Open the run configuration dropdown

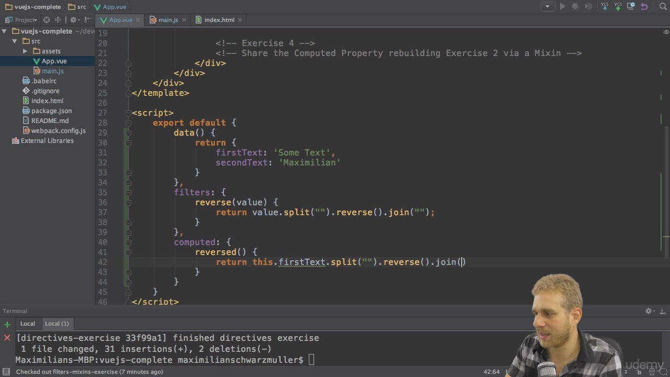coord(548,7)
